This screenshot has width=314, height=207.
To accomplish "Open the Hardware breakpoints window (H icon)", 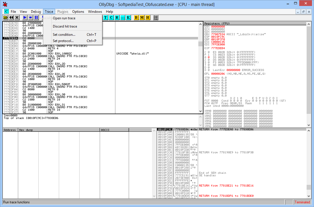I will tap(147, 18).
